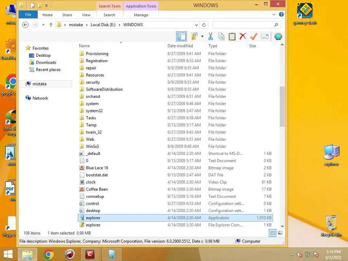Open gemrey dash desktop shortcut
Screen dimensions: 348x261
click(x=305, y=14)
